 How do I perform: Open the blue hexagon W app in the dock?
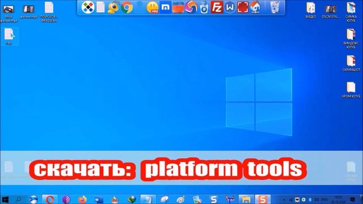click(230, 7)
